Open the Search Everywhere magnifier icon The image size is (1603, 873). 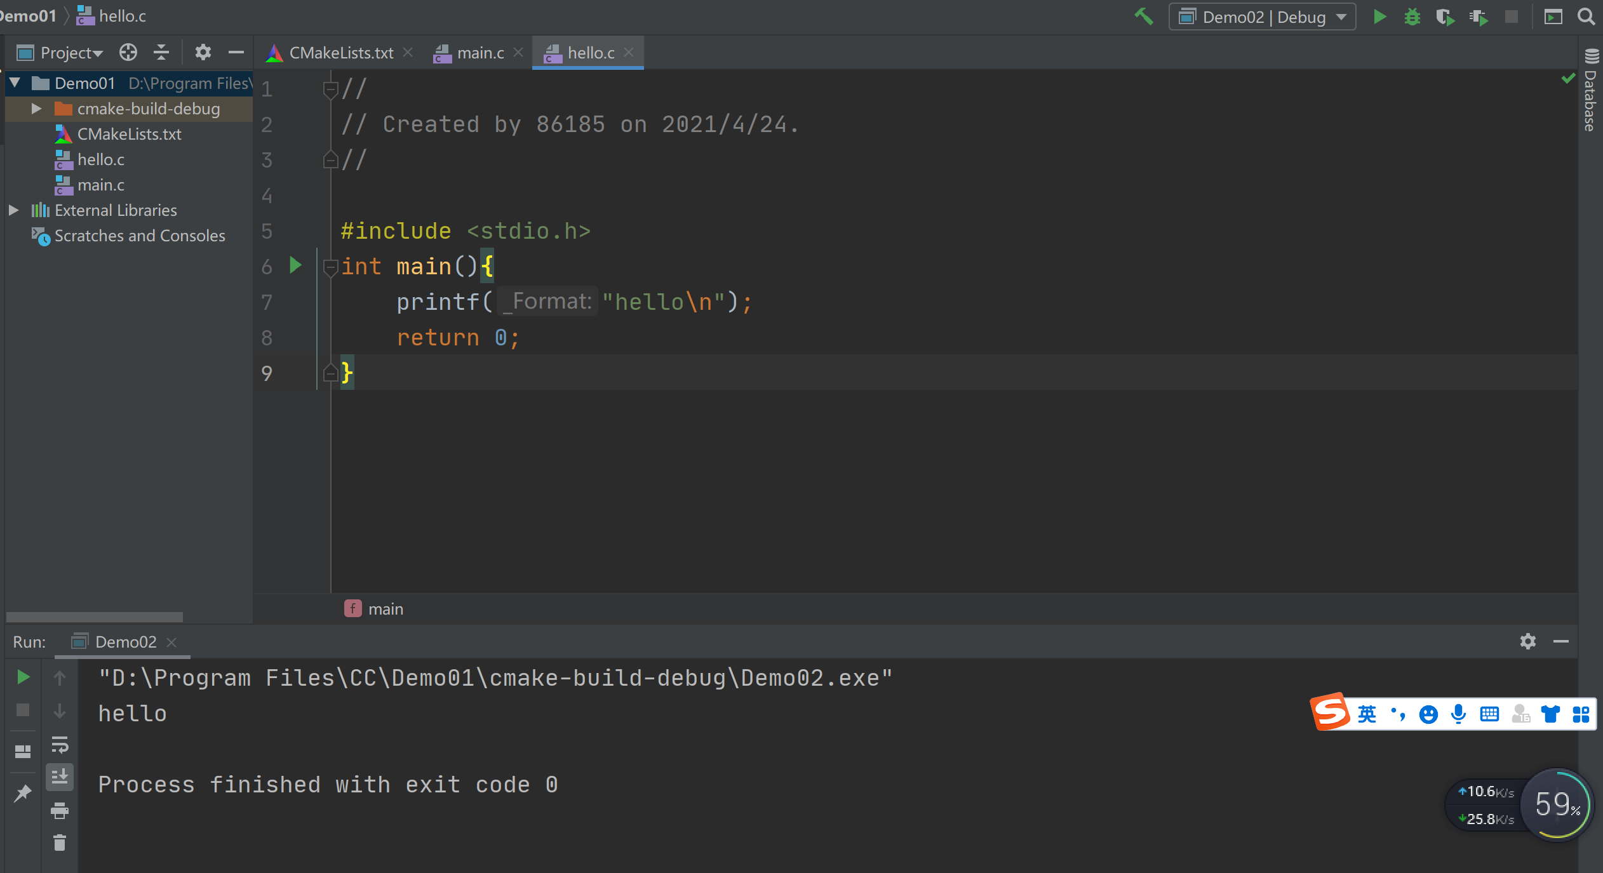pos(1586,17)
